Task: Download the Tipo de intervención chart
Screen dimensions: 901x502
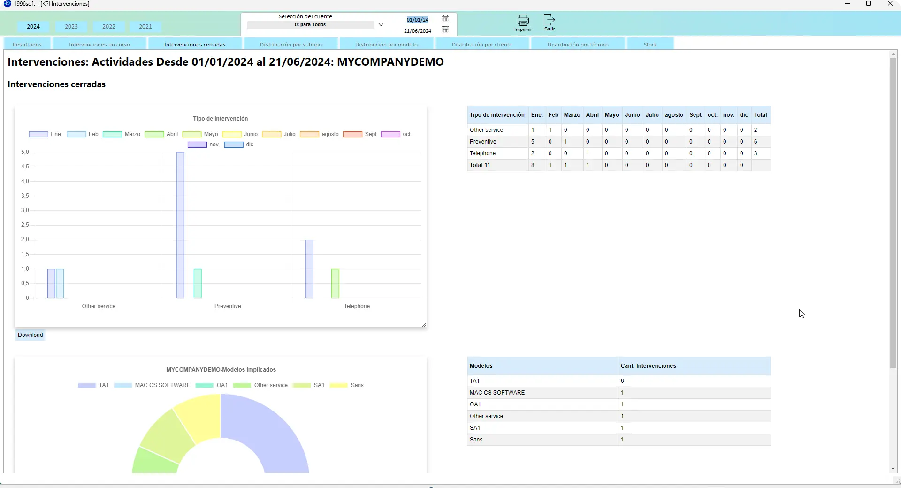Action: (31, 335)
